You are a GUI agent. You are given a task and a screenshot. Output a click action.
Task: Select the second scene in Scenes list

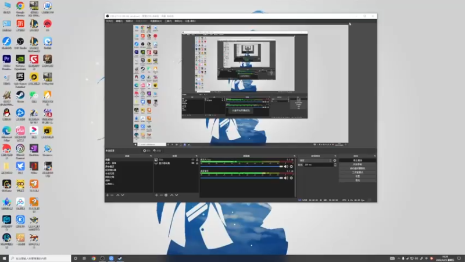(129, 163)
